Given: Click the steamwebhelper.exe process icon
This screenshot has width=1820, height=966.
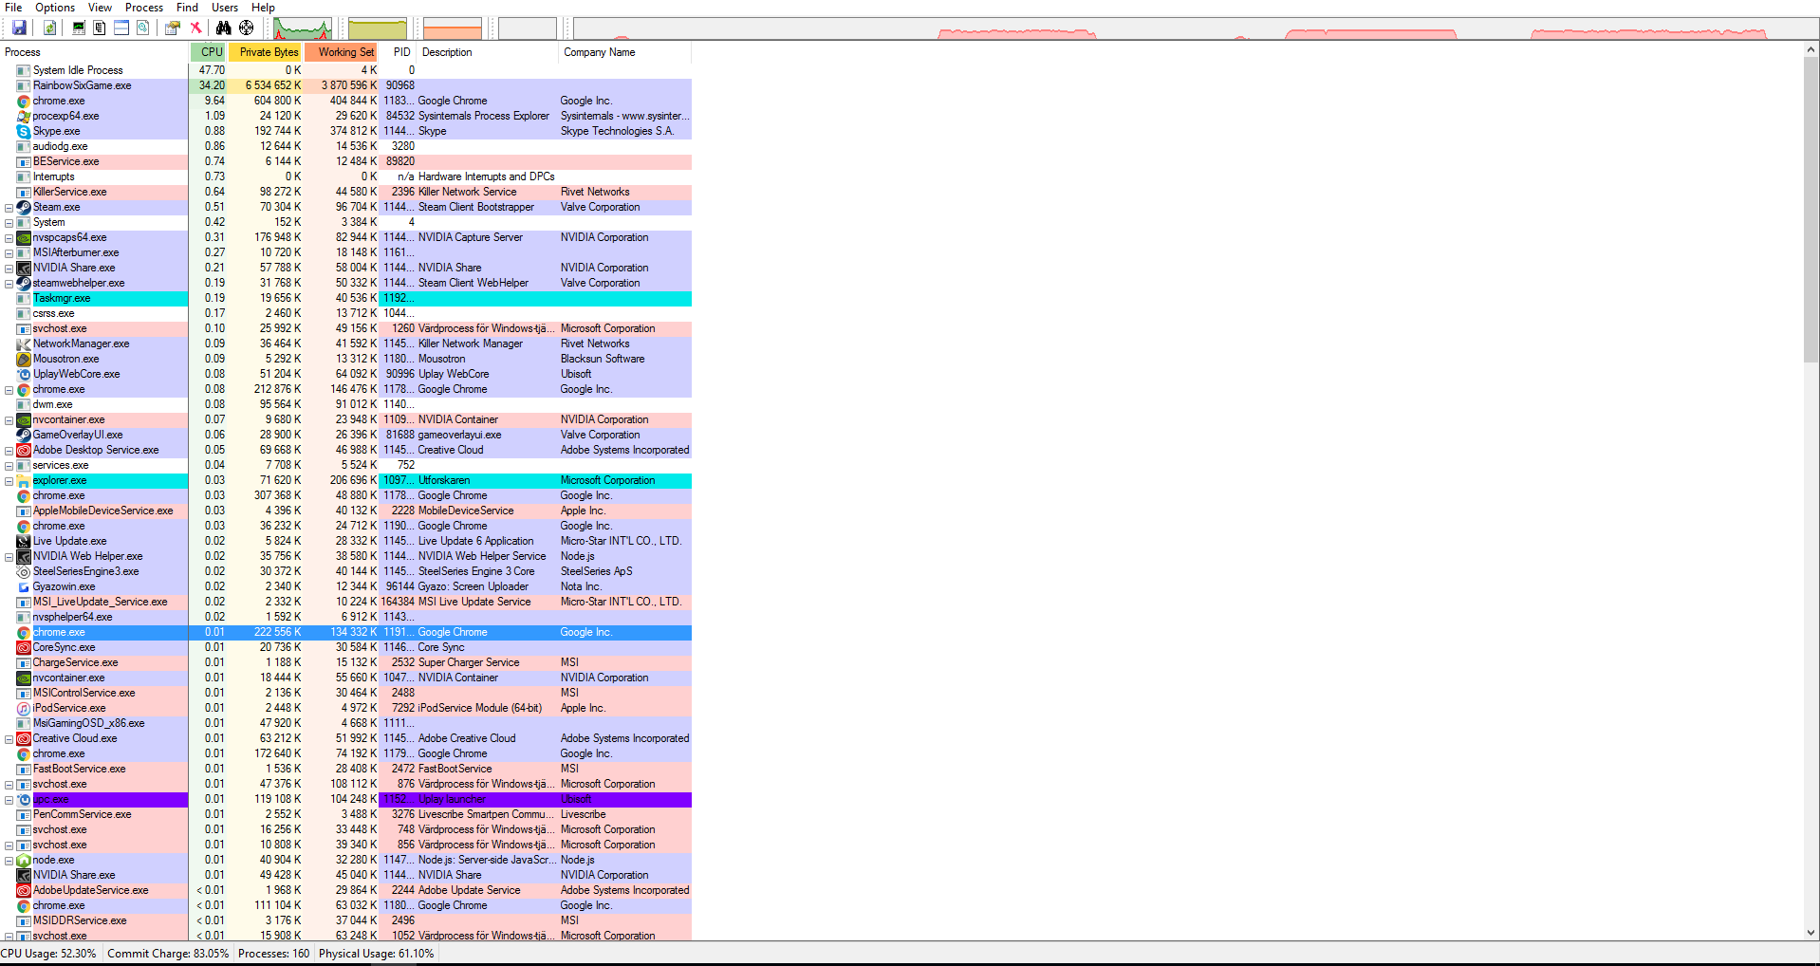Looking at the screenshot, I should (x=24, y=283).
